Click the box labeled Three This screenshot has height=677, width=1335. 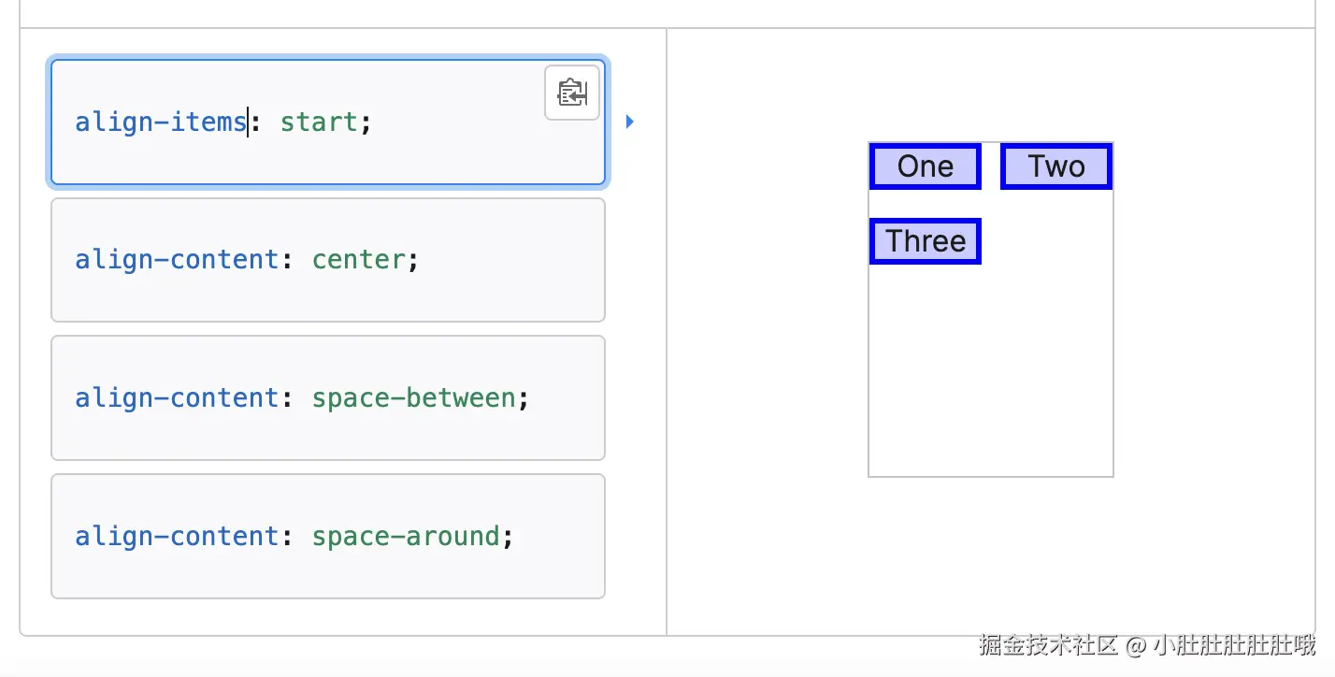point(925,241)
